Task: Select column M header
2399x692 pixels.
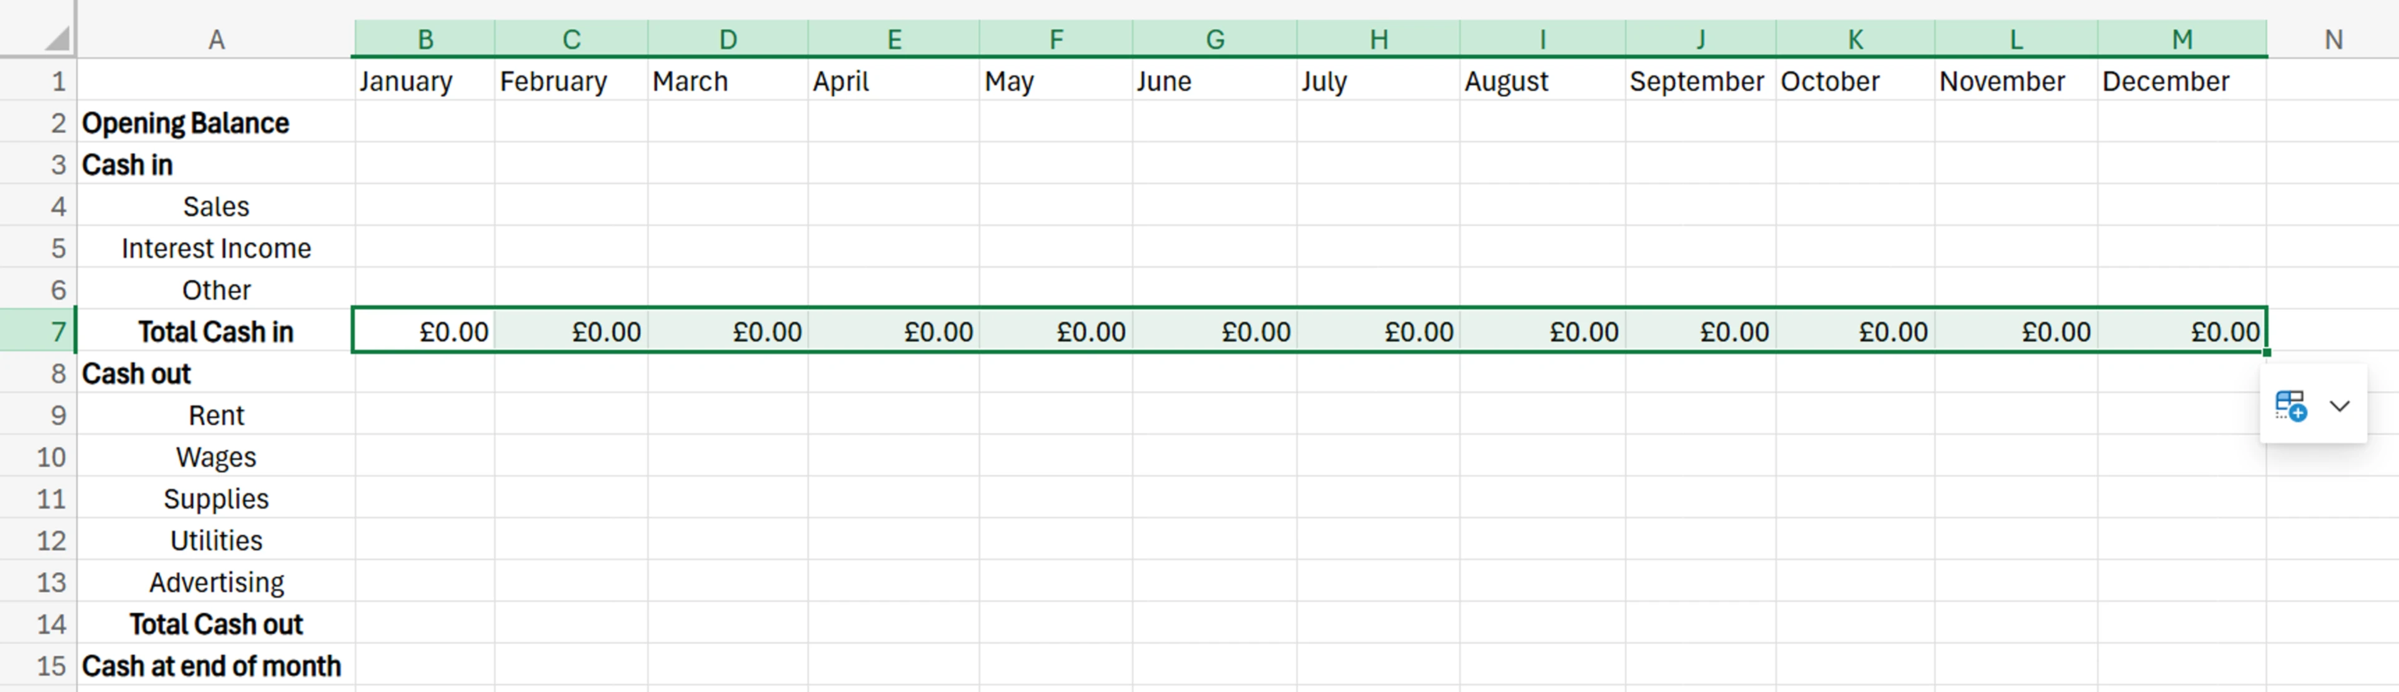Action: point(2182,38)
